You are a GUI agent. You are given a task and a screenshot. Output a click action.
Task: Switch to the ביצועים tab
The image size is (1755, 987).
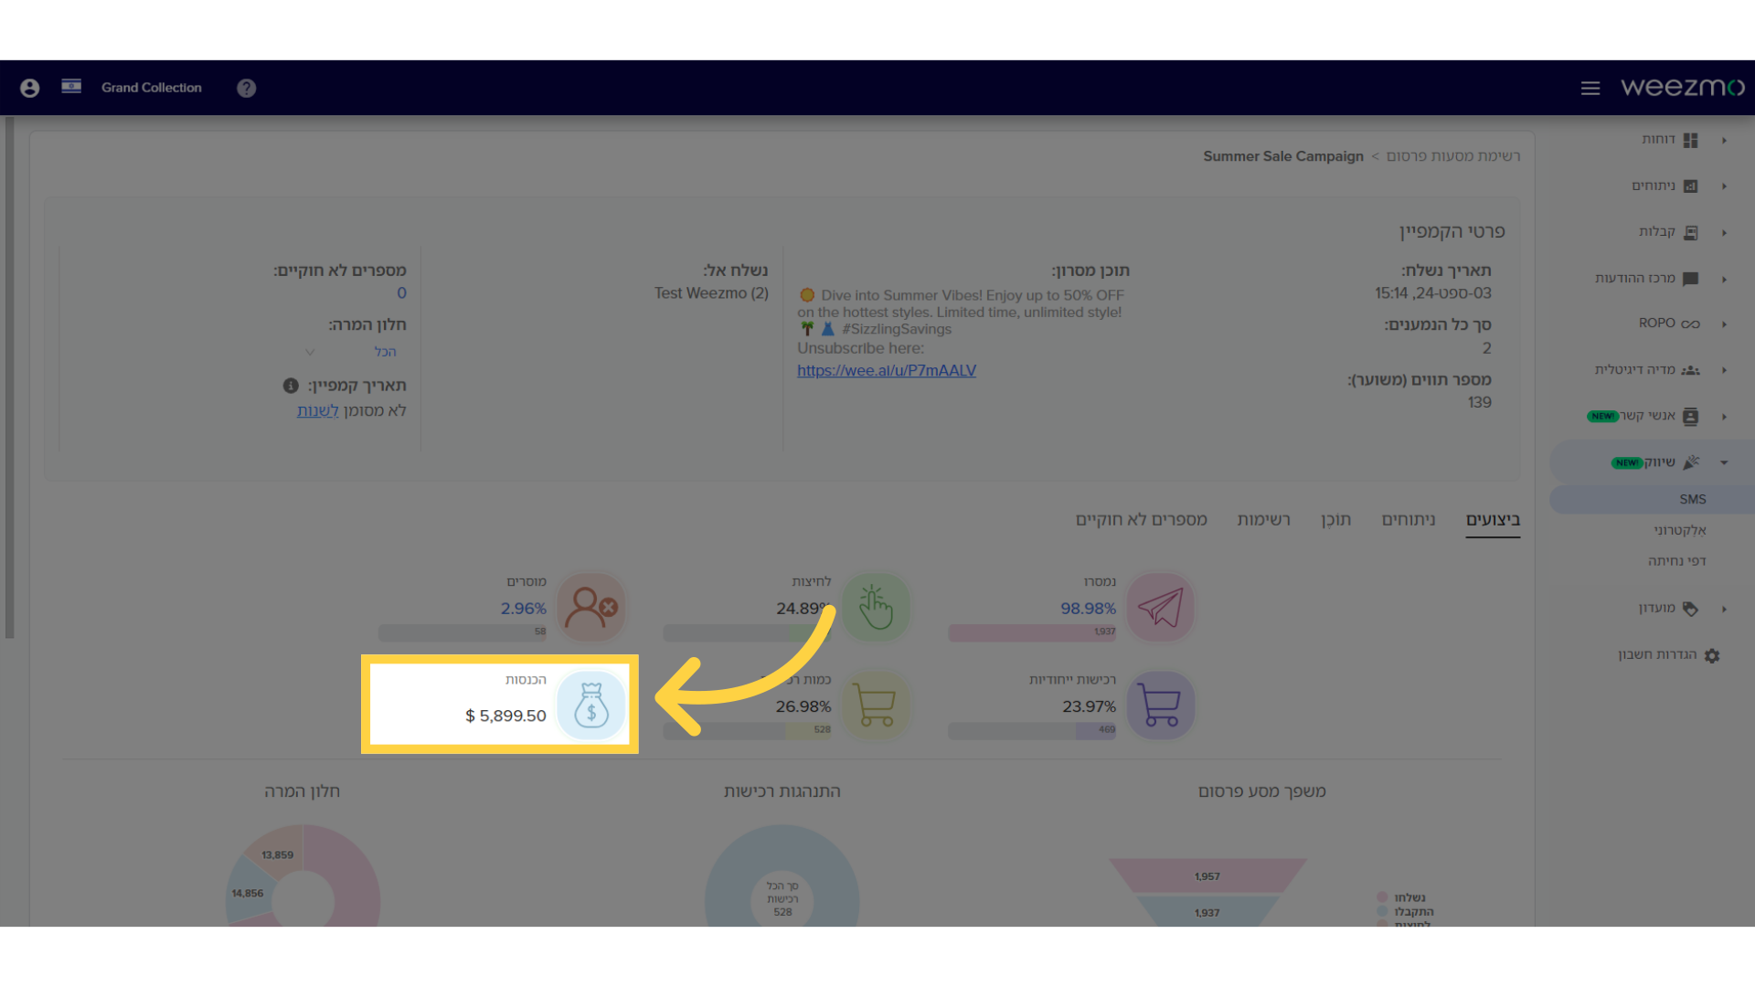coord(1493,520)
